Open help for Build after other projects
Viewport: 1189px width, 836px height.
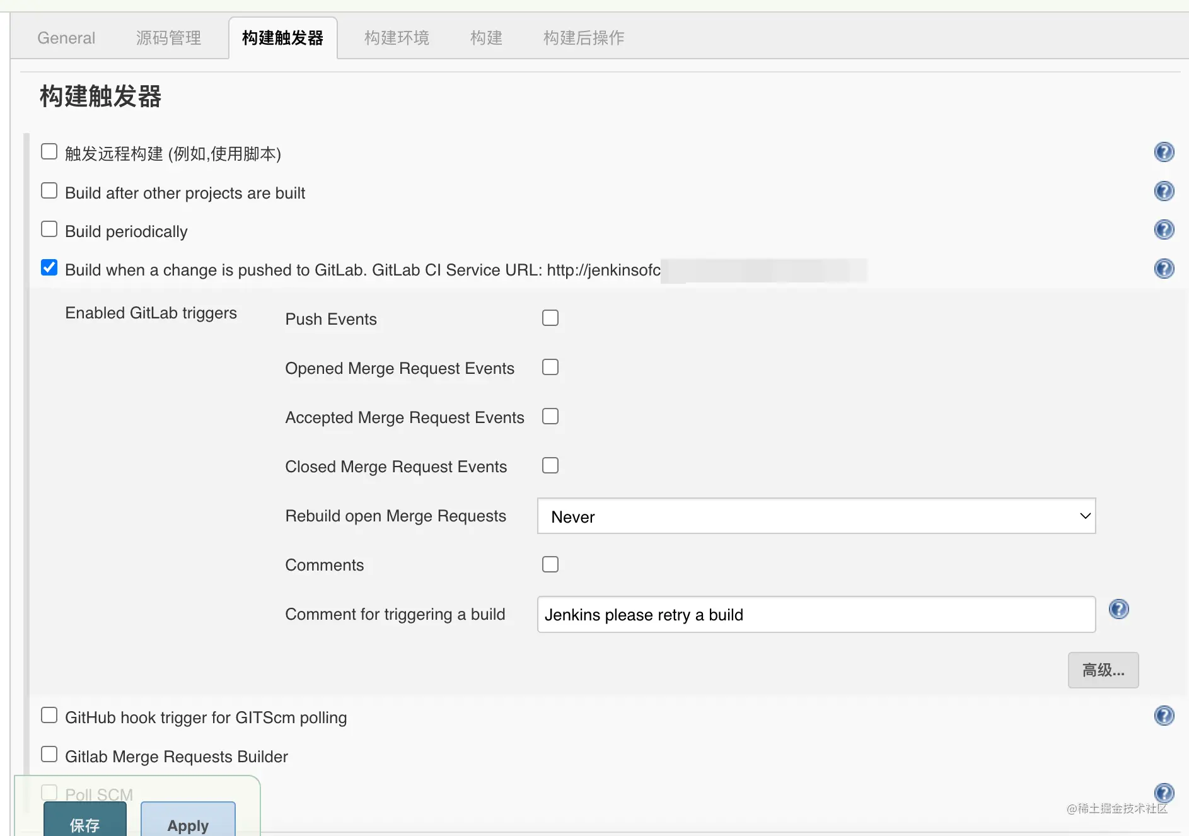tap(1164, 191)
